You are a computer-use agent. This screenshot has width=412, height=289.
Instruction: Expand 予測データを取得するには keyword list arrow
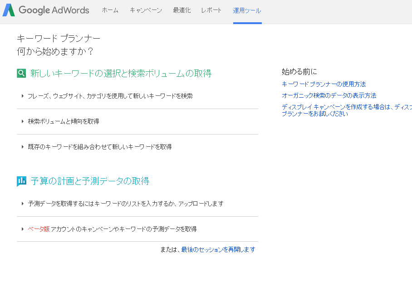click(x=23, y=204)
